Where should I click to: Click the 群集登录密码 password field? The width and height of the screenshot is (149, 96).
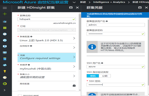coord(116,34)
